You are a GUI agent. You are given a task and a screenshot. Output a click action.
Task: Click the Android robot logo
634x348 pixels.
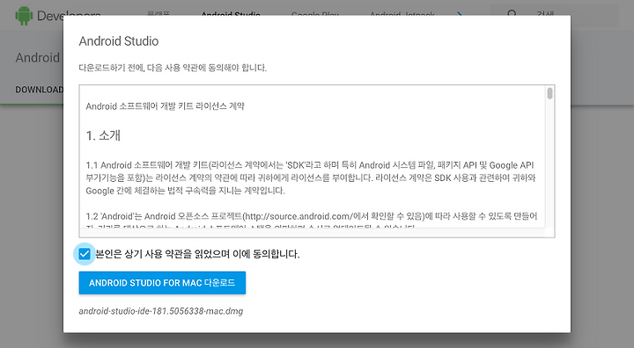24,15
